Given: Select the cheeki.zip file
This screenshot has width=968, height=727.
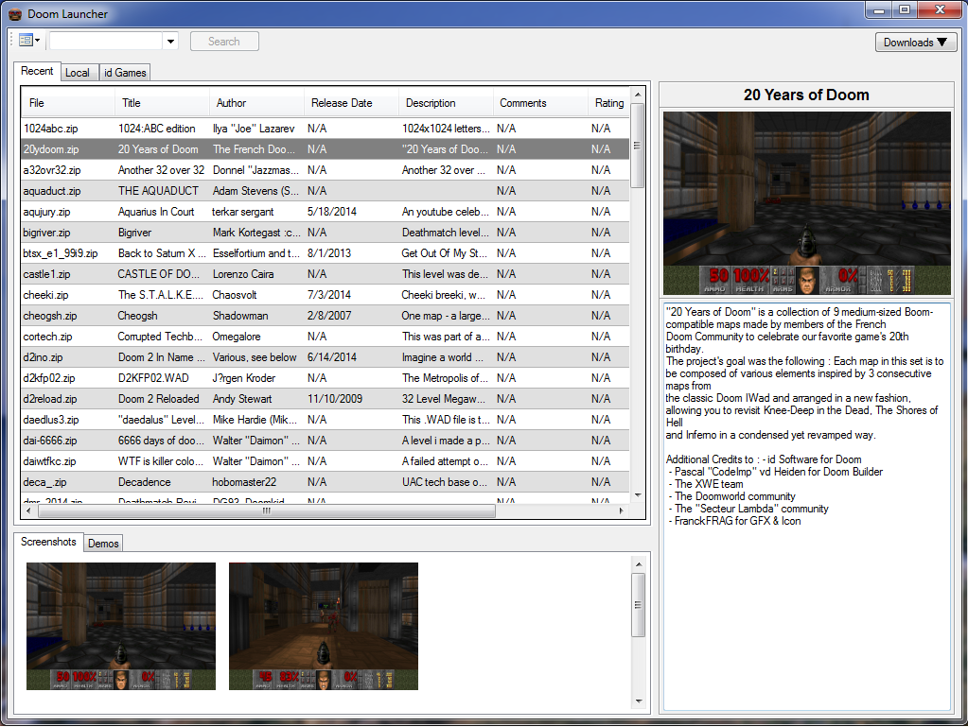Looking at the screenshot, I should [45, 295].
